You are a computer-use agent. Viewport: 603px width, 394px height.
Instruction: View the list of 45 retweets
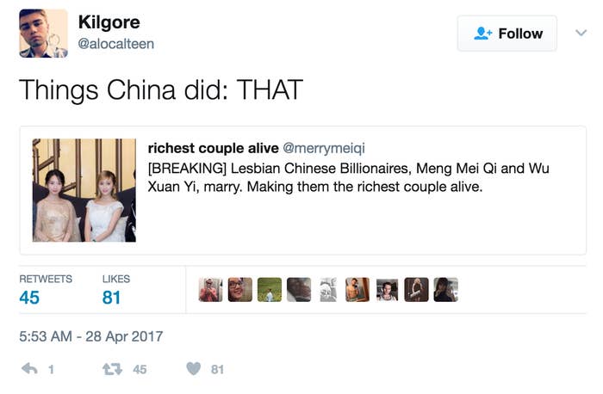coord(46,290)
